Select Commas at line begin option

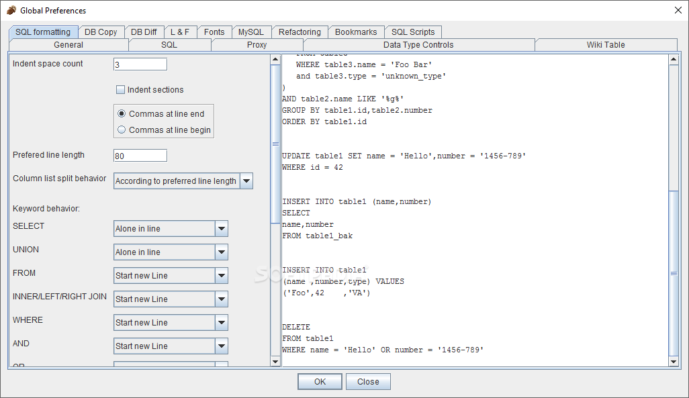click(x=122, y=130)
